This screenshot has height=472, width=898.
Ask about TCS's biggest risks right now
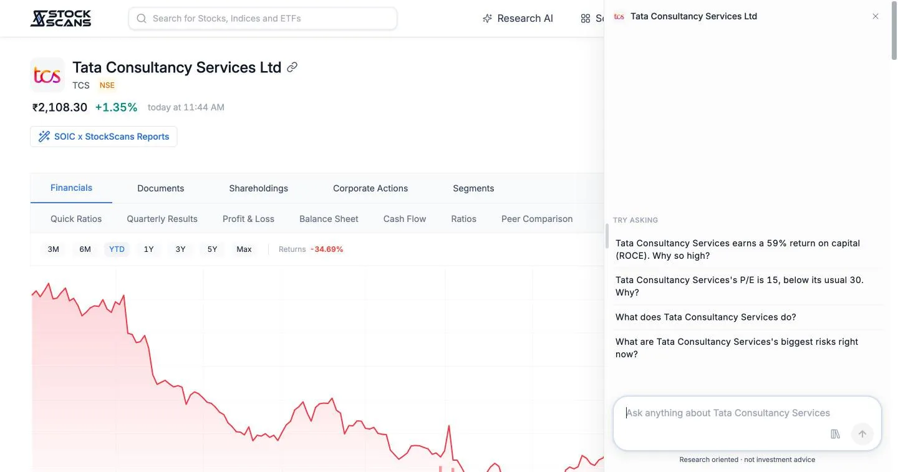(747, 348)
